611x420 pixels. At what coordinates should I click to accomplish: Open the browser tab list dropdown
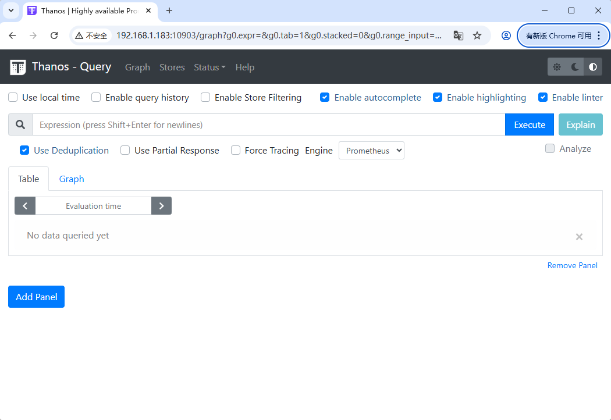(x=10, y=10)
